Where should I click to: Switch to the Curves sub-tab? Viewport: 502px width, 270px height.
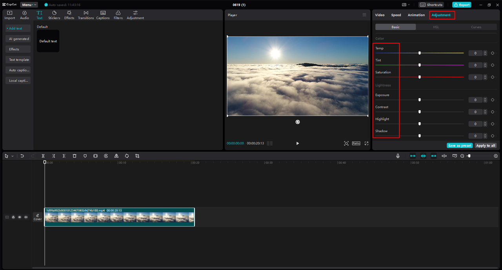[476, 27]
